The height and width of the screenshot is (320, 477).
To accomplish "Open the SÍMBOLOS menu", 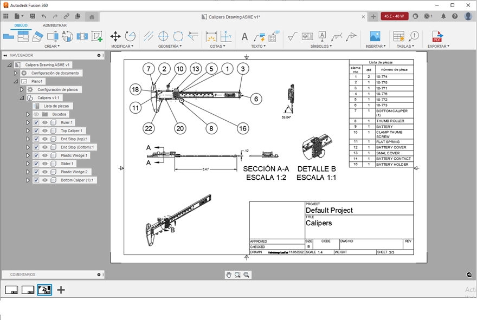I will point(321,46).
